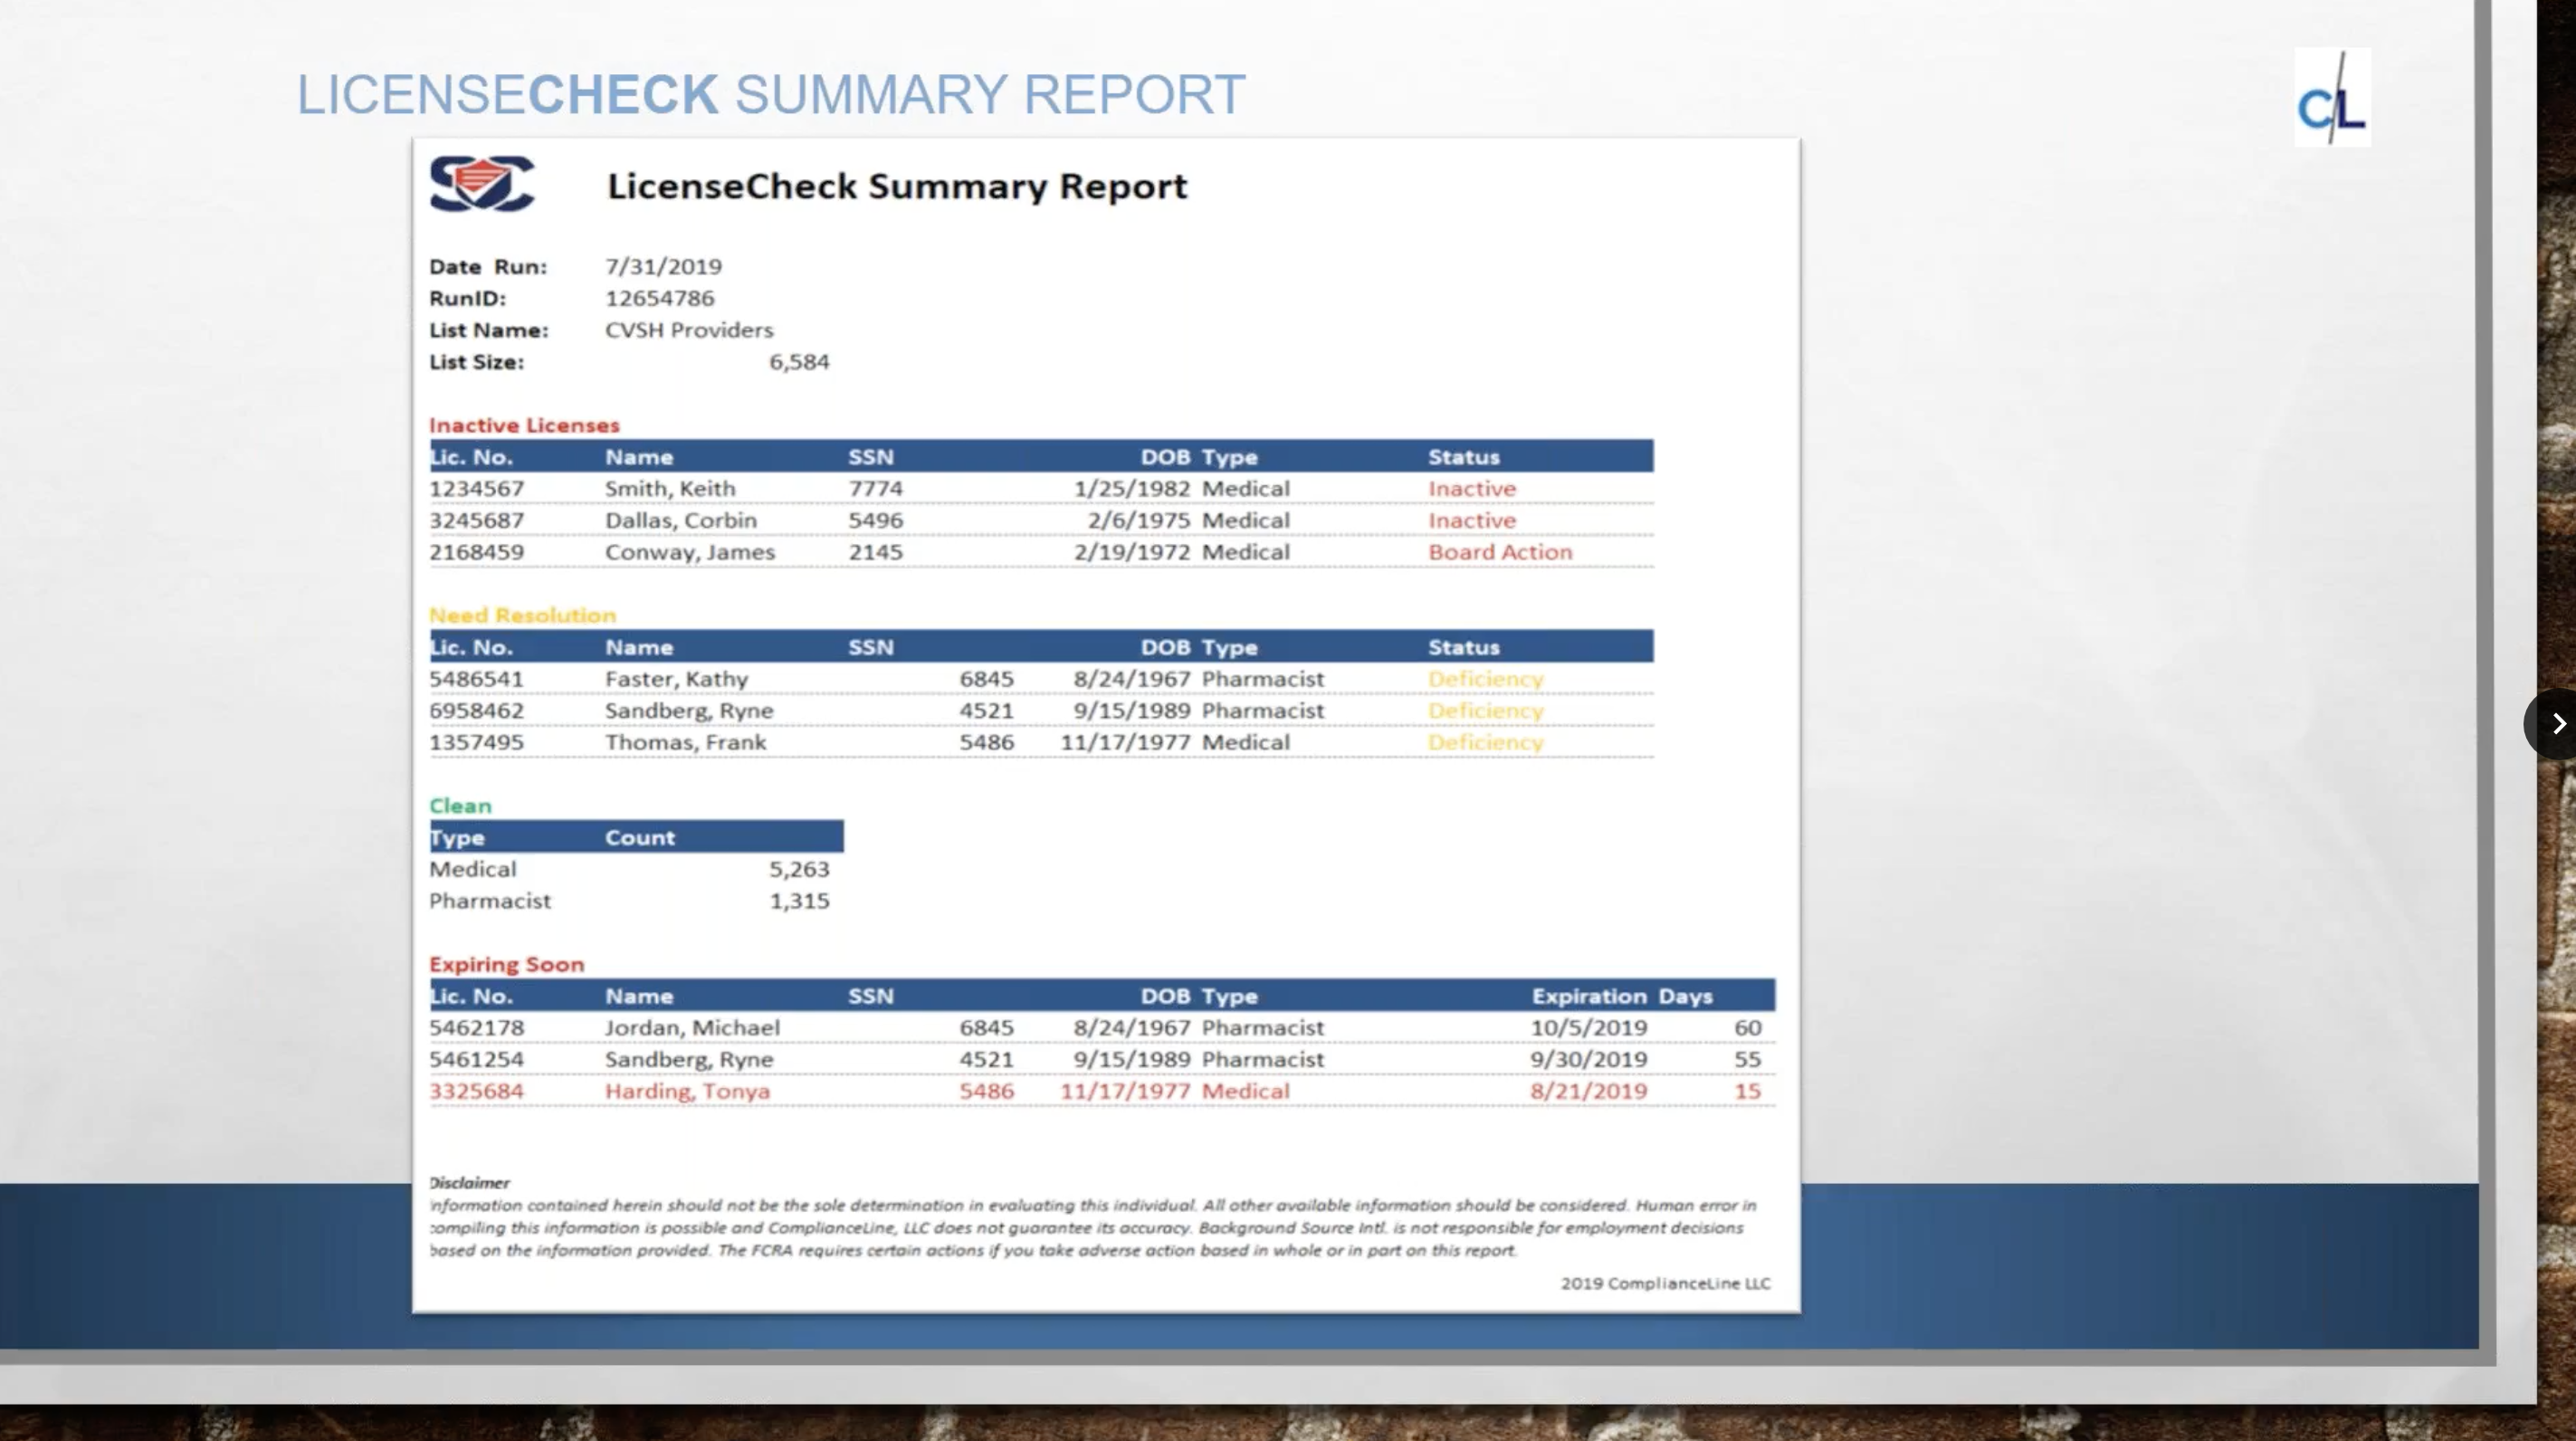This screenshot has width=2576, height=1441.
Task: Click the red and blue shield logo
Action: [x=482, y=184]
